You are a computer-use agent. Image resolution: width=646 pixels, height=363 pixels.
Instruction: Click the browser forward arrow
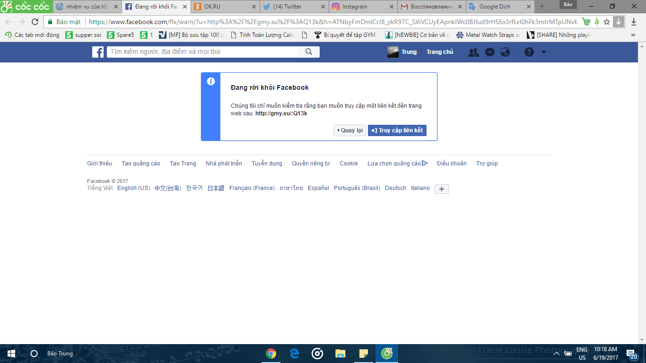22,22
